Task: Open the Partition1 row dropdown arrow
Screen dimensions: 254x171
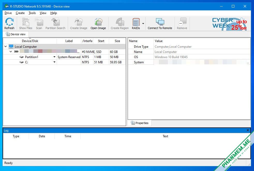Action: (x=54, y=57)
